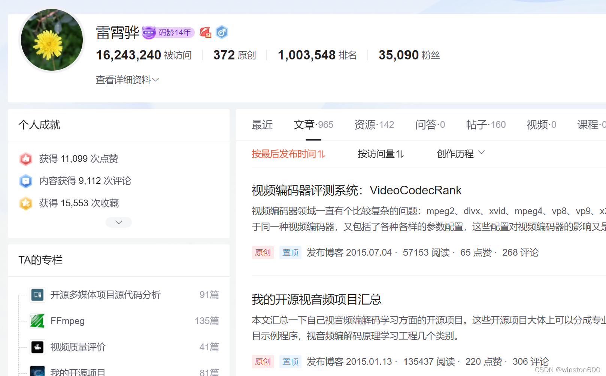606x376 pixels.
Task: Open the 视频·0 tab
Action: (x=541, y=124)
